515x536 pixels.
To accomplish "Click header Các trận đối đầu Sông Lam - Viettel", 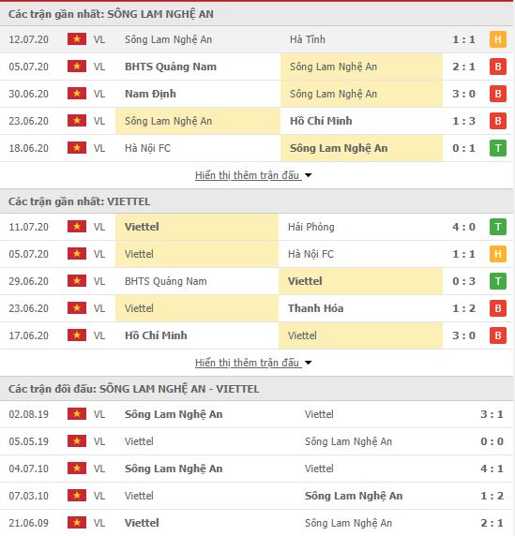I will point(134,389).
